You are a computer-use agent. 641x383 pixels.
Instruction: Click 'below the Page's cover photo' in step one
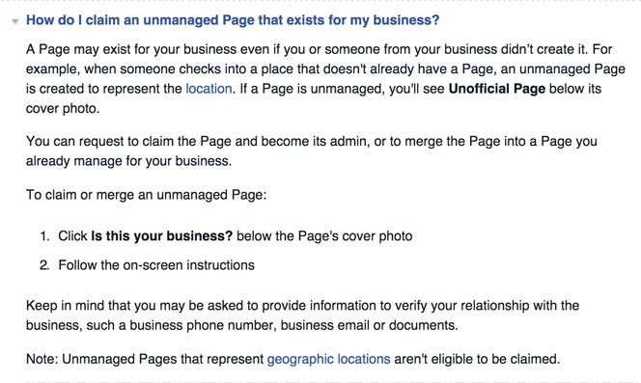click(324, 235)
